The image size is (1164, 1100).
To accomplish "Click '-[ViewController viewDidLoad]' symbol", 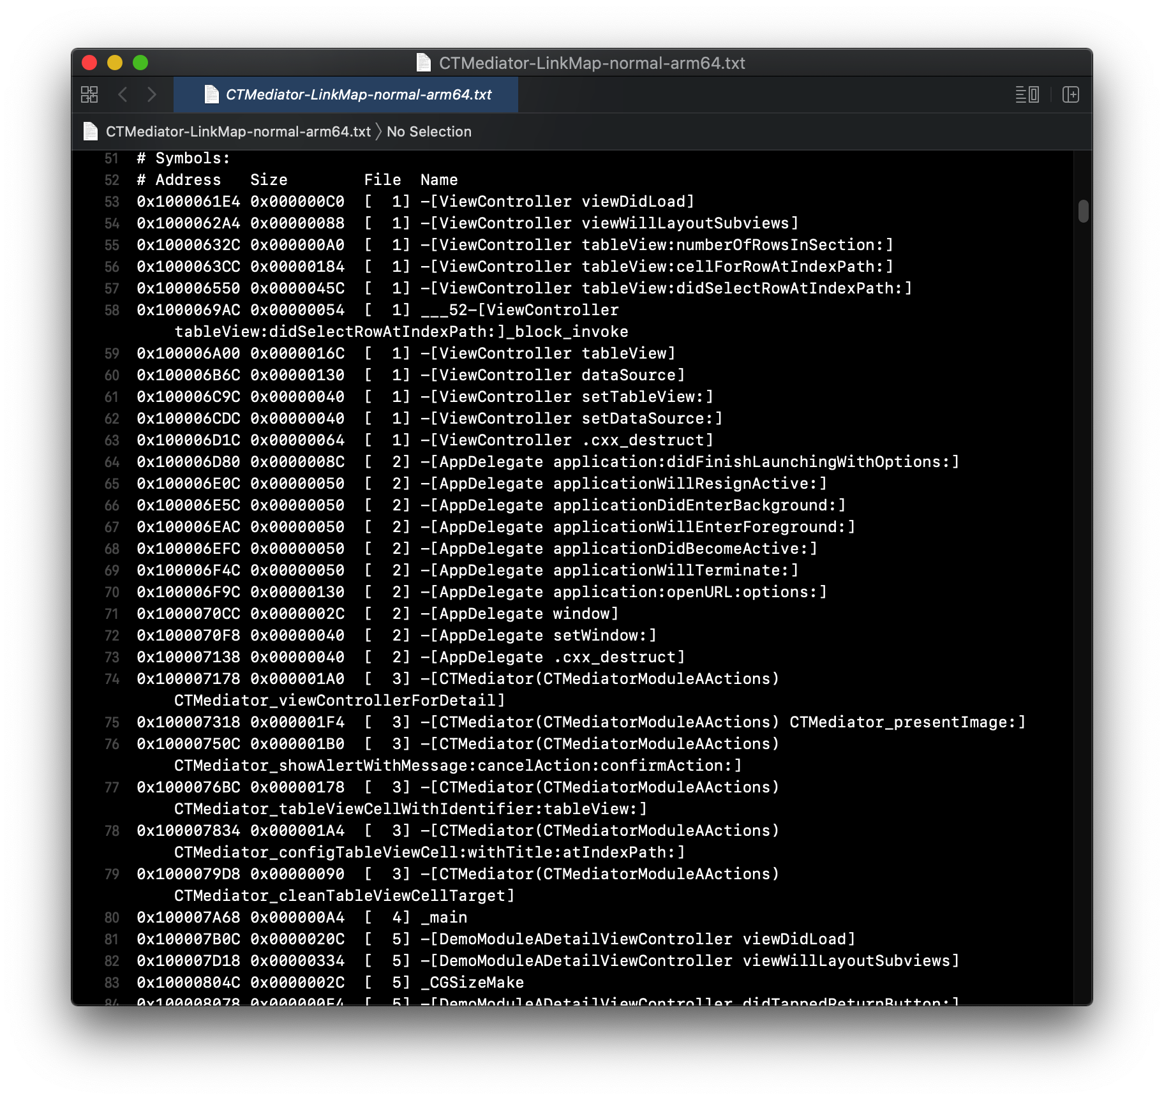I will (x=557, y=202).
